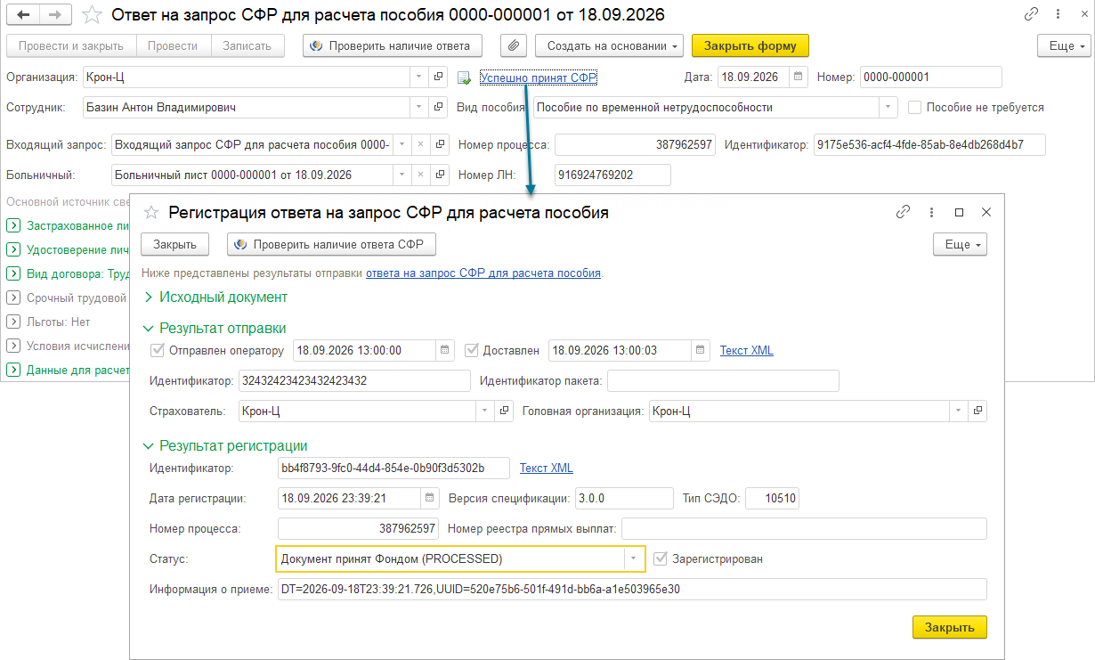Go back with the left arrow button
This screenshot has height=660, width=1095.
[x=24, y=15]
